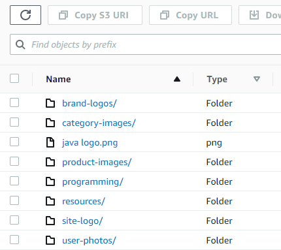
Task: Open the category-images/ folder link
Action: pyautogui.click(x=99, y=123)
